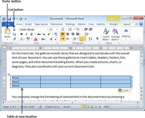The image size is (145, 118).
Task: Click the vertical scrollbar thumb
Action: (141, 64)
